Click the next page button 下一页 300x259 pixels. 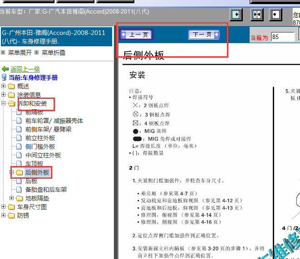[x=204, y=34]
